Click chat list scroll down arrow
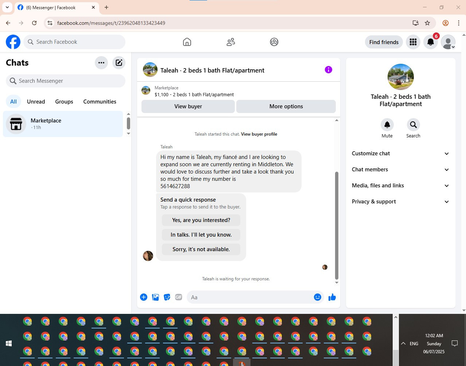The height and width of the screenshot is (366, 466). coord(128,133)
